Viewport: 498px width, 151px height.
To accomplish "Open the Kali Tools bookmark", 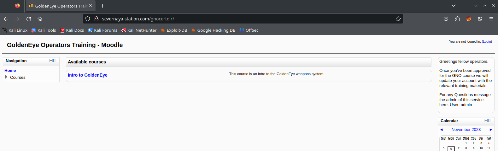I will [x=44, y=30].
